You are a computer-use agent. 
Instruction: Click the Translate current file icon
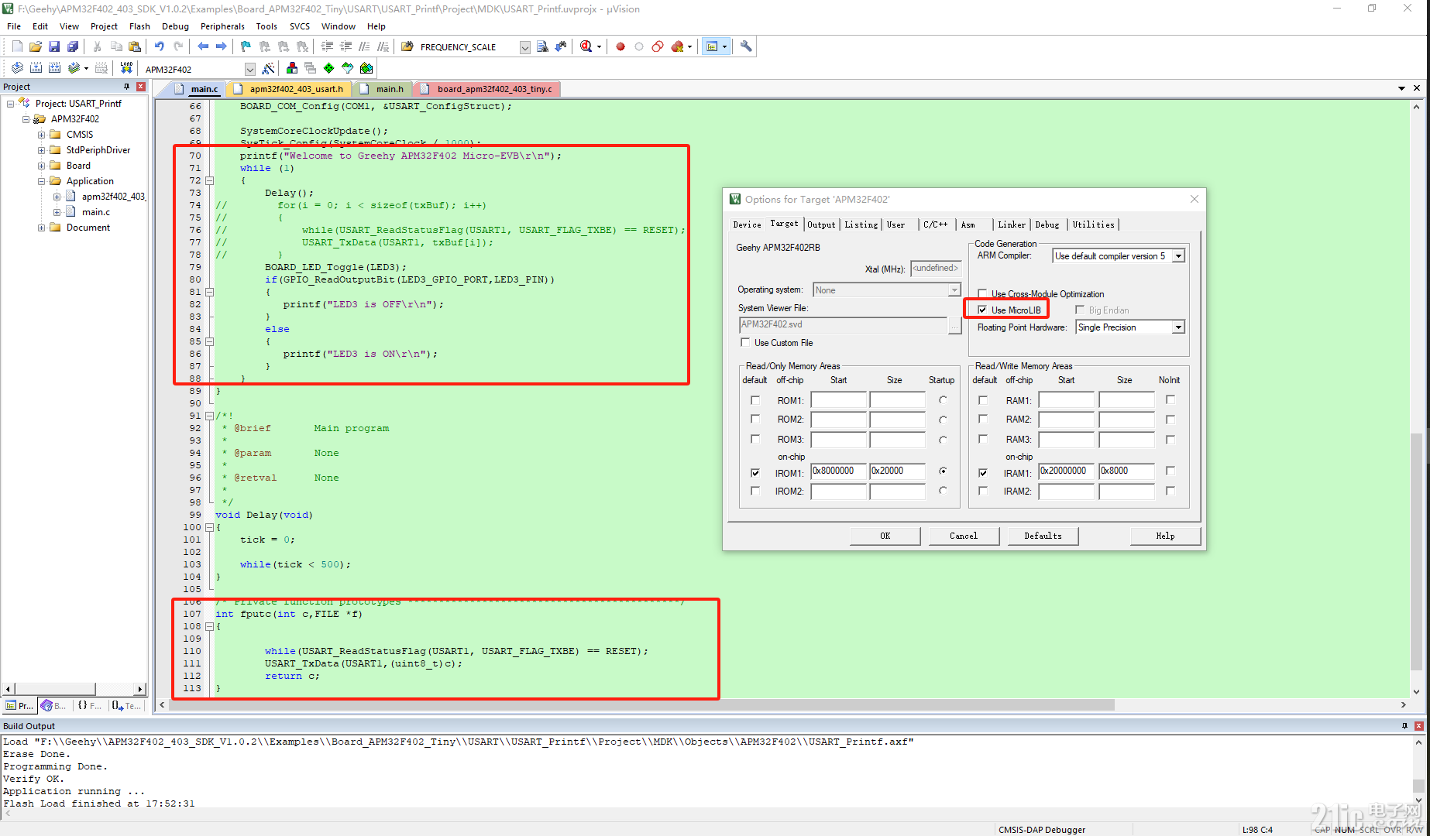point(17,68)
